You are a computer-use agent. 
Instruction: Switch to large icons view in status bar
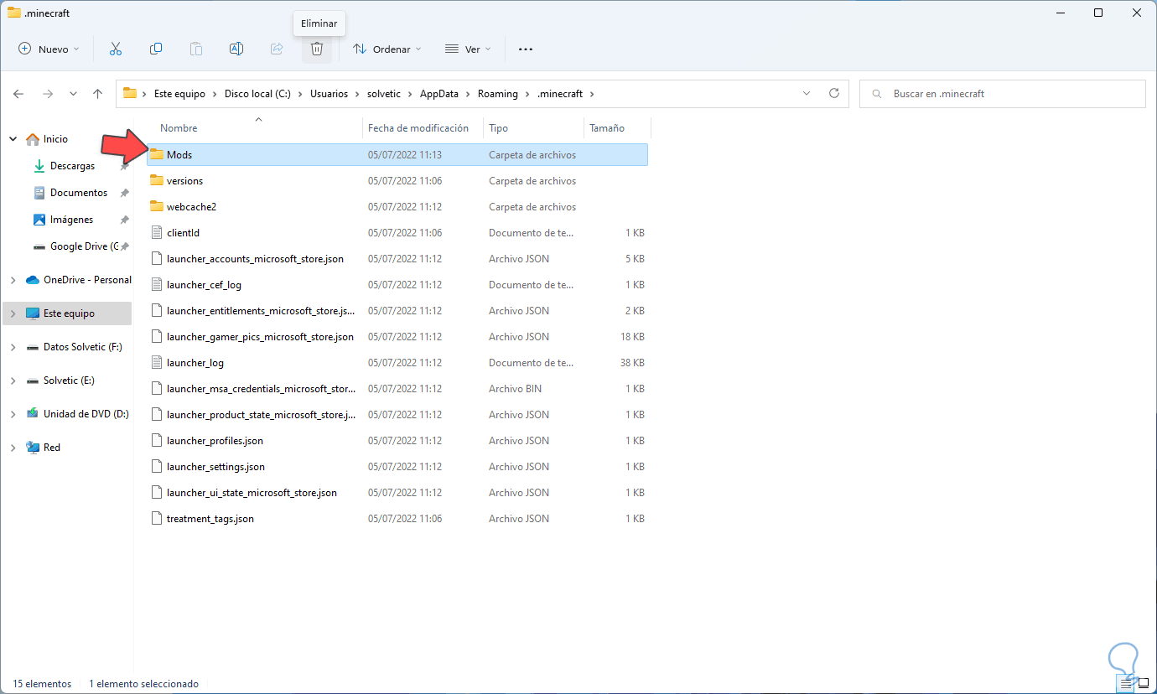[1143, 683]
